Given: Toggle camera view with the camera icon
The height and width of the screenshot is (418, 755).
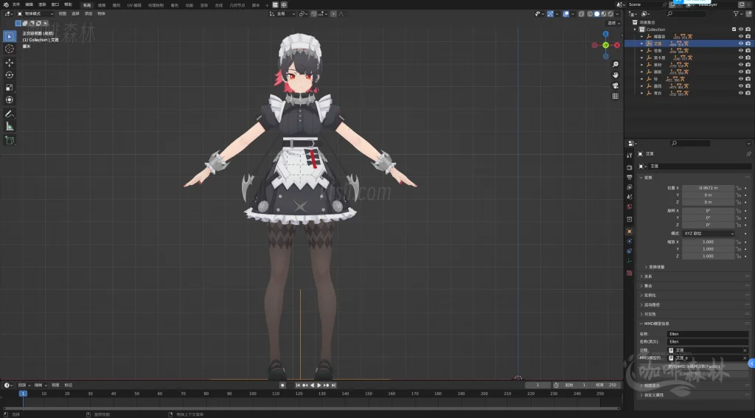Looking at the screenshot, I should click(616, 86).
